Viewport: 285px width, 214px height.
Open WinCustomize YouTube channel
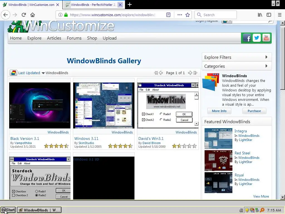(266, 38)
